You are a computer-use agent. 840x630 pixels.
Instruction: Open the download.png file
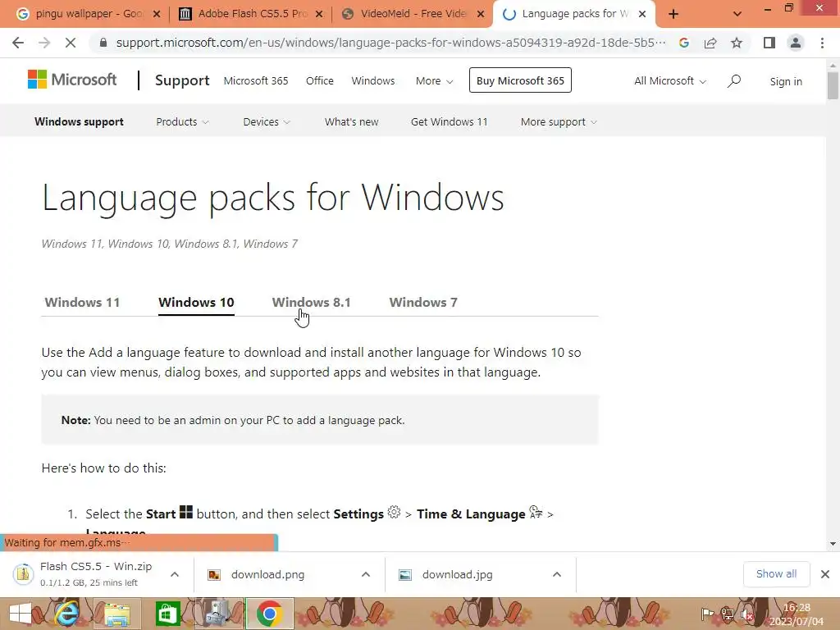click(x=268, y=574)
